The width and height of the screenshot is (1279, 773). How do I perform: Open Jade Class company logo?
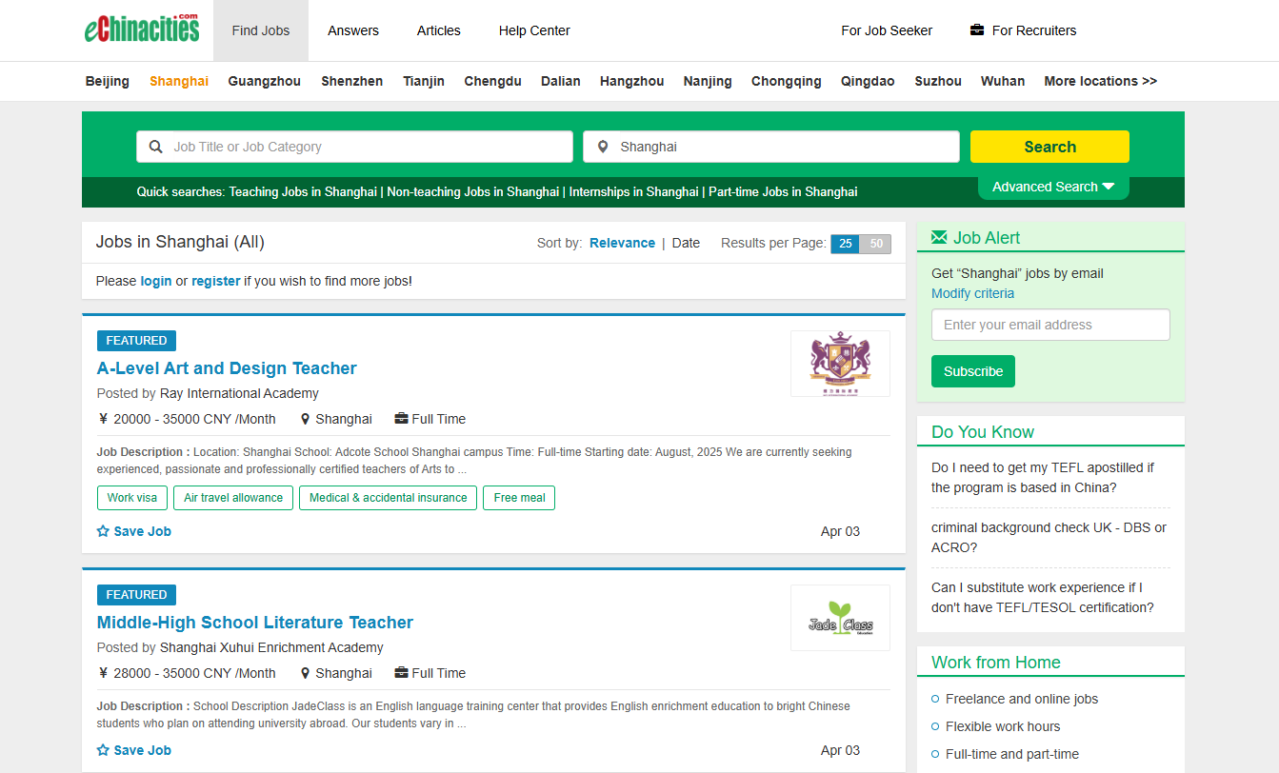(x=840, y=618)
